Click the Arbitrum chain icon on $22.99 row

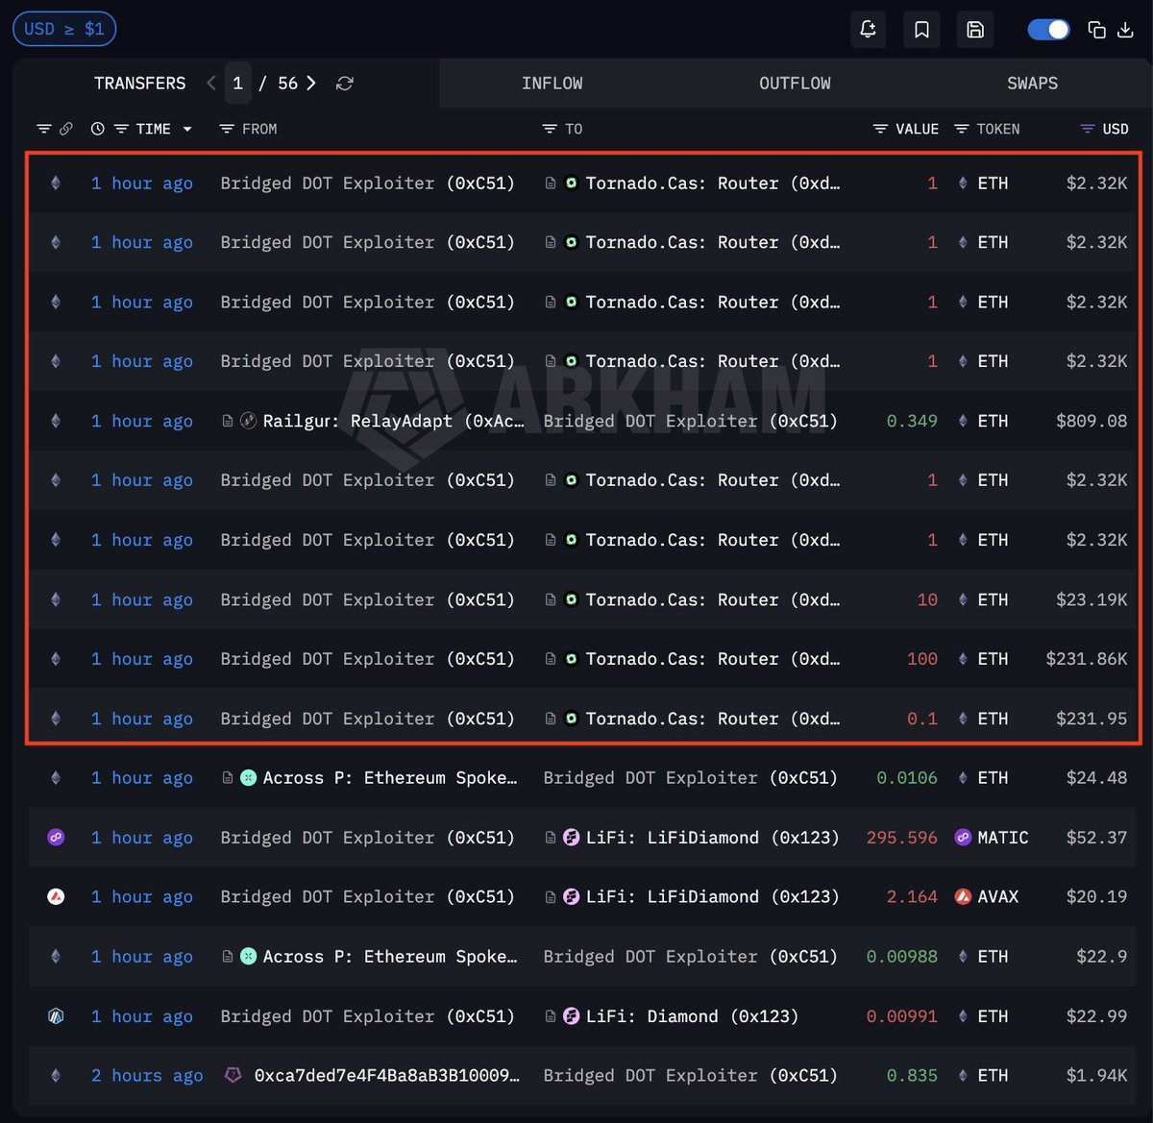(56, 1016)
